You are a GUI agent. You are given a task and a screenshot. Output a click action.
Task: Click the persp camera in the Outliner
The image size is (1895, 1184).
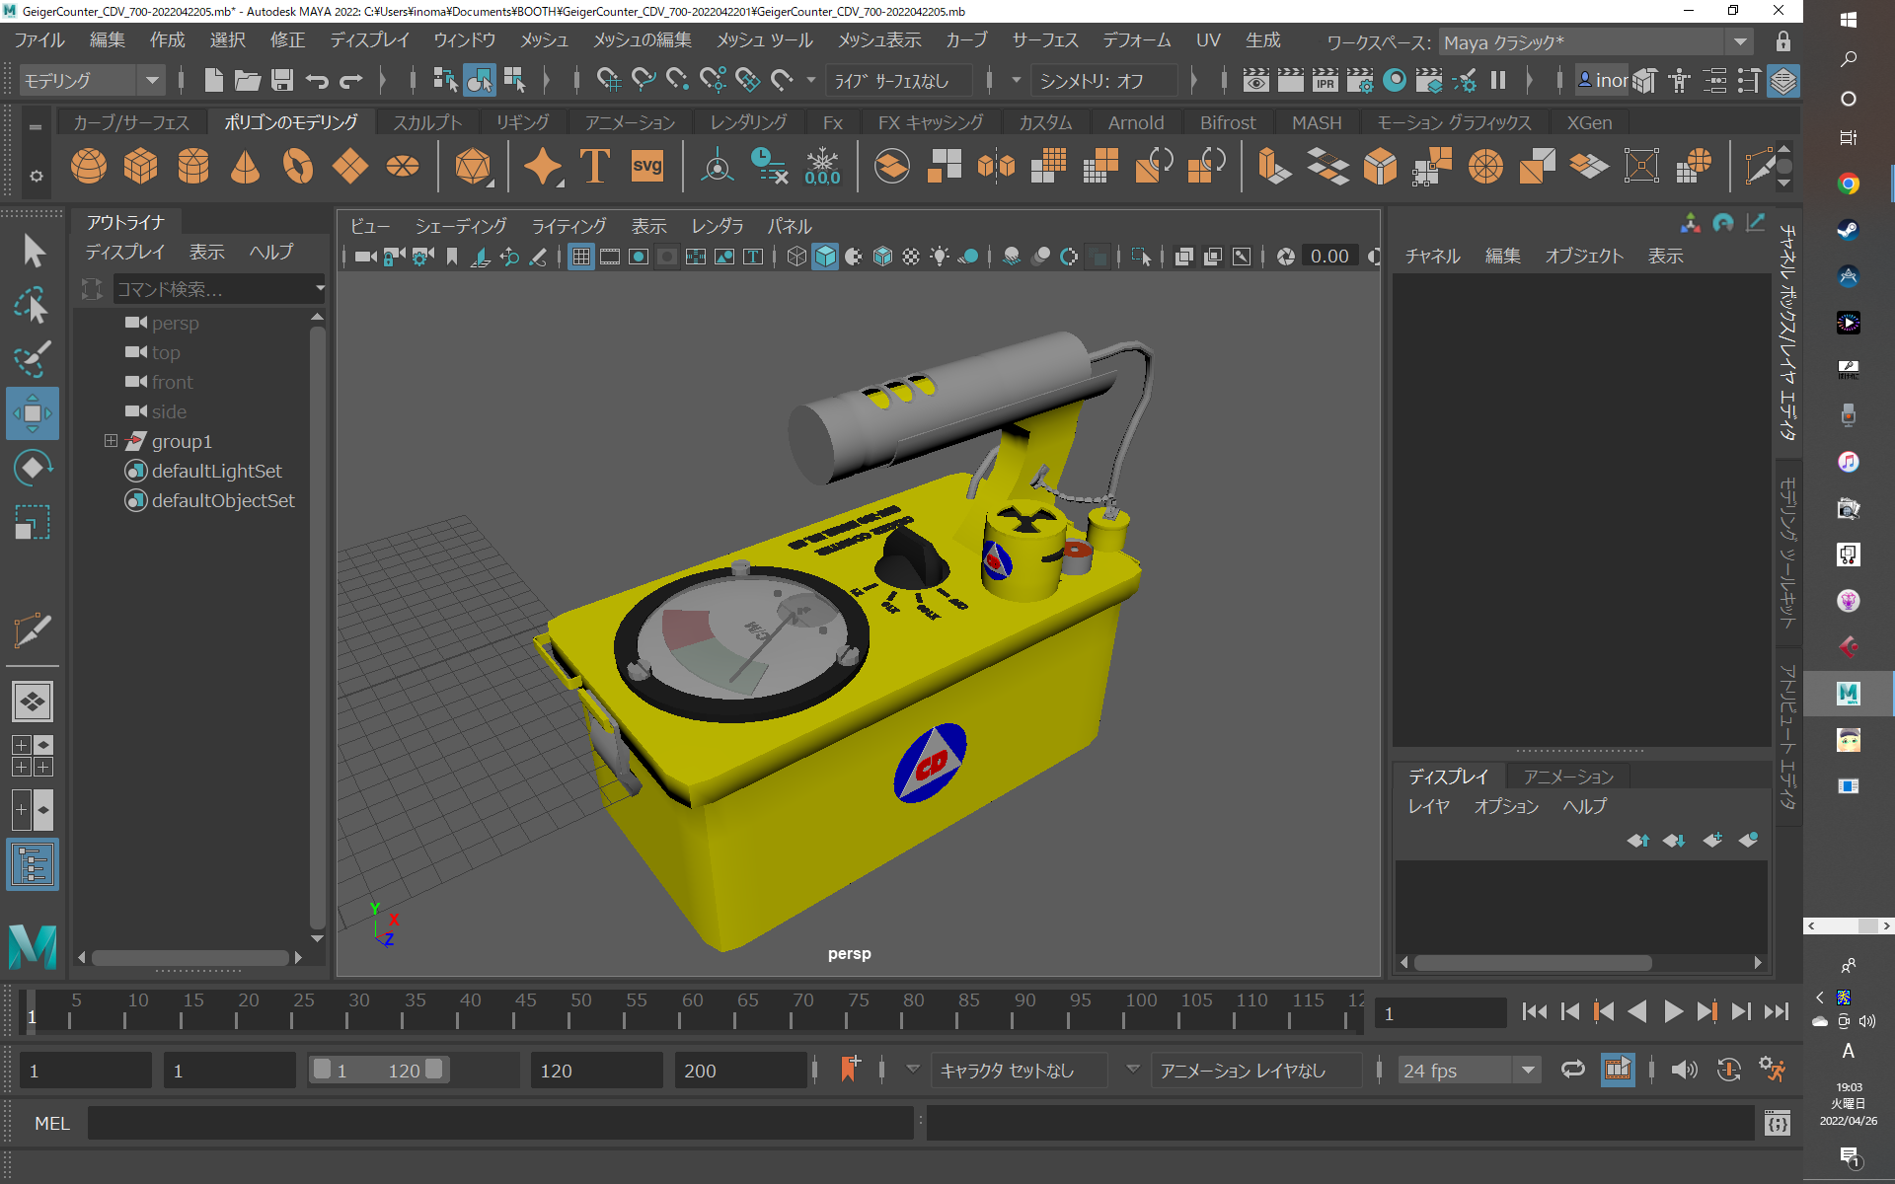[174, 323]
